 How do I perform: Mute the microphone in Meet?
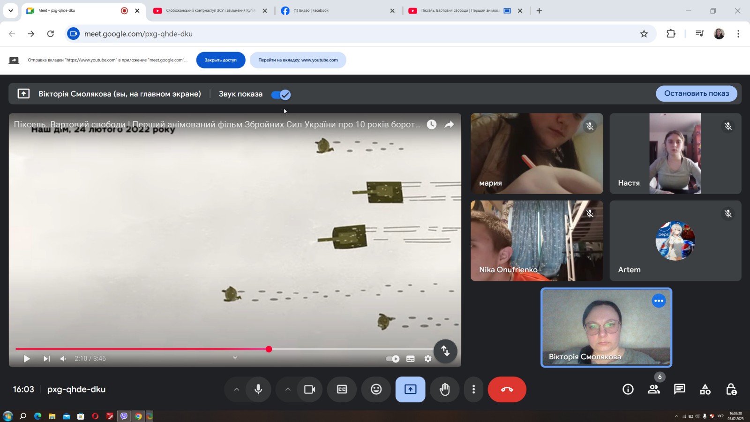point(258,389)
